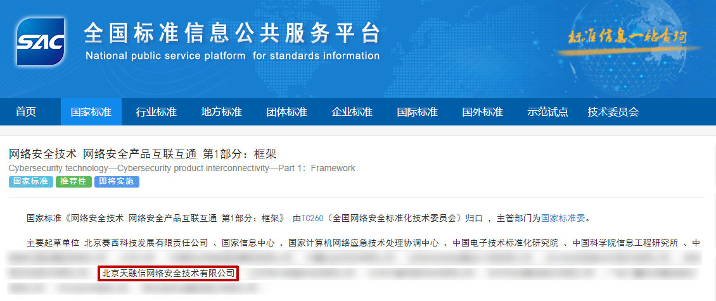Open the 行业标准 navigation item
Image resolution: width=716 pixels, height=301 pixels.
click(157, 112)
